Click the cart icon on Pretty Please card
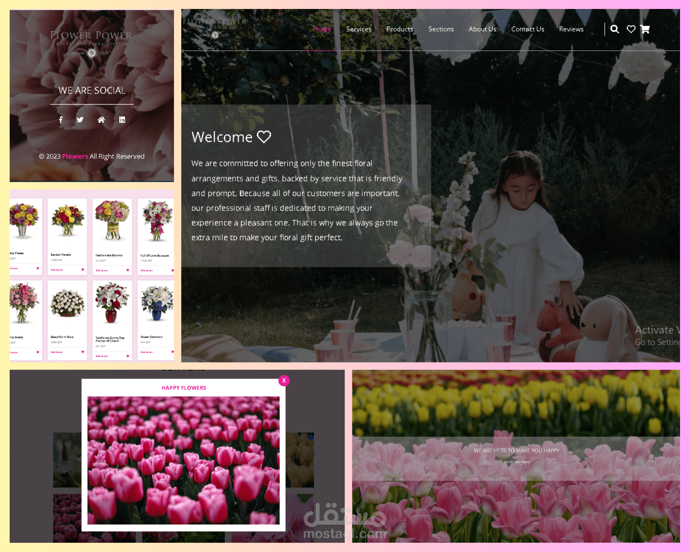 [38, 268]
